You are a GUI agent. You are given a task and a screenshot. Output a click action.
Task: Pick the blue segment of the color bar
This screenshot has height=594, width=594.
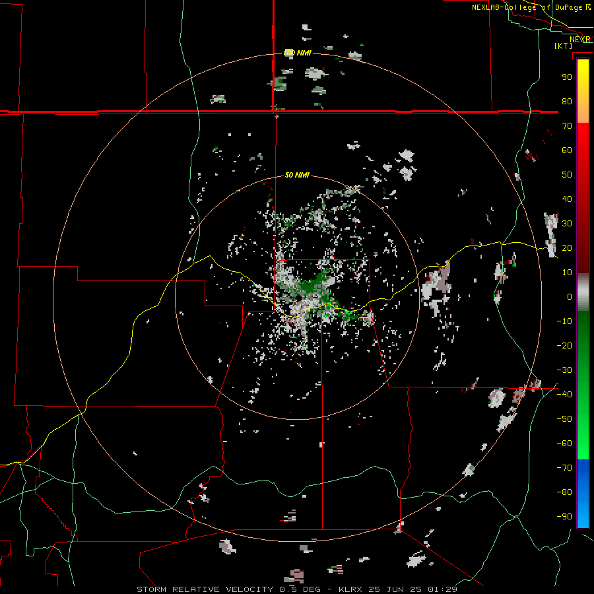(x=583, y=493)
